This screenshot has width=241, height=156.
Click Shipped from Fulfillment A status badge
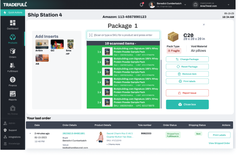(x=173, y=135)
